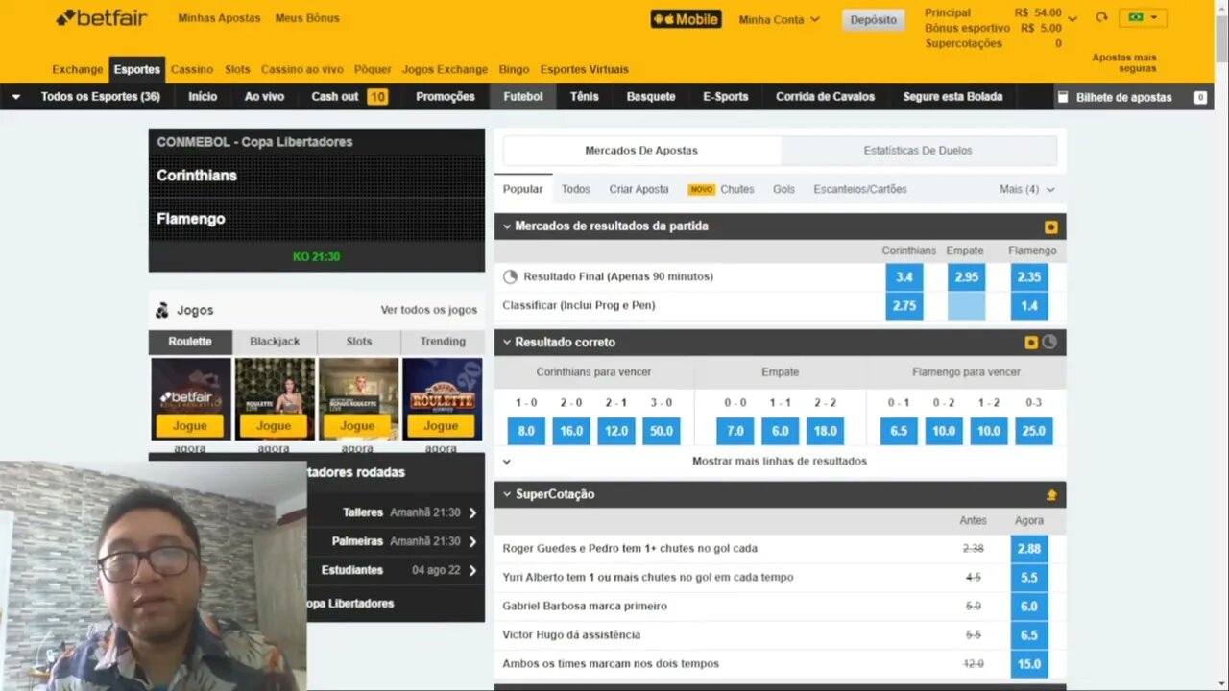Screen dimensions: 1229x691
Task: Click Apostas mais seguras link
Action: click(1123, 62)
